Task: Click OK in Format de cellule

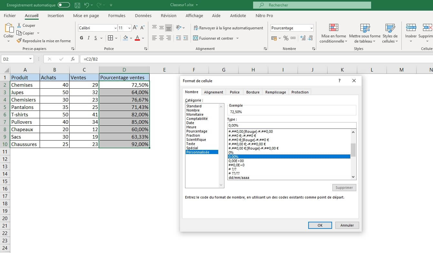Action: coord(320,225)
